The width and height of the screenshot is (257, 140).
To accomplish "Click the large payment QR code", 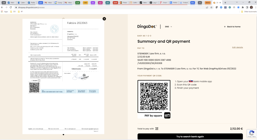I will tap(154, 96).
